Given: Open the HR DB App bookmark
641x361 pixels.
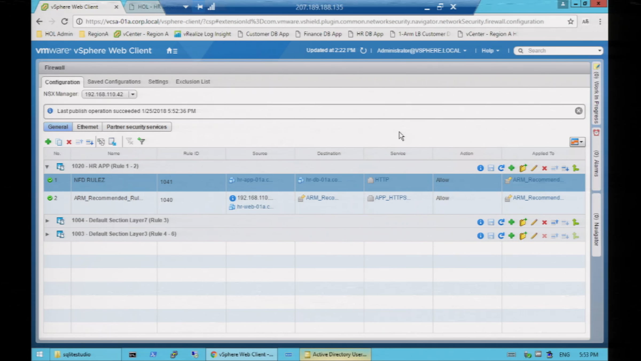Looking at the screenshot, I should point(366,34).
